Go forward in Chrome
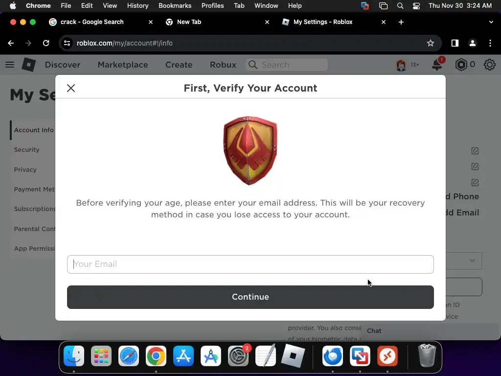The height and width of the screenshot is (376, 501). coord(28,43)
